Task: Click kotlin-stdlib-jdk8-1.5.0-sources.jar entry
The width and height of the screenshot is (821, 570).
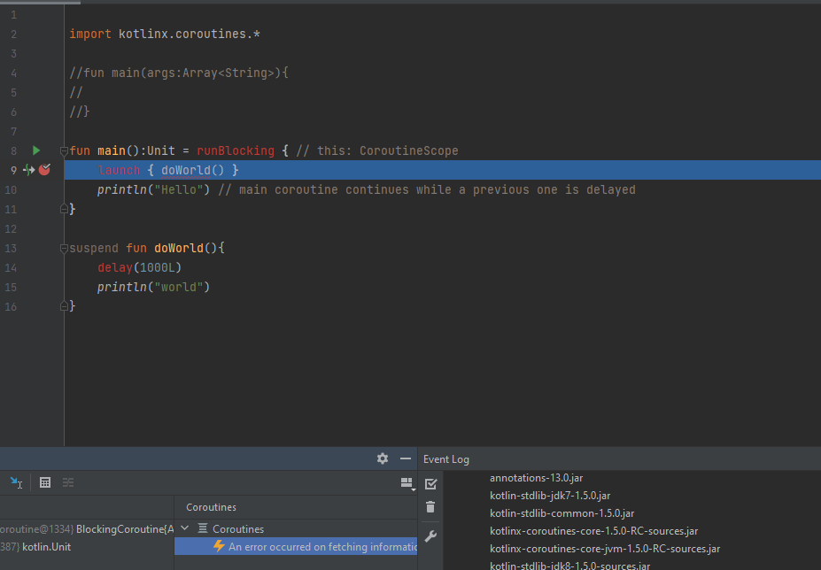Action: point(569,566)
